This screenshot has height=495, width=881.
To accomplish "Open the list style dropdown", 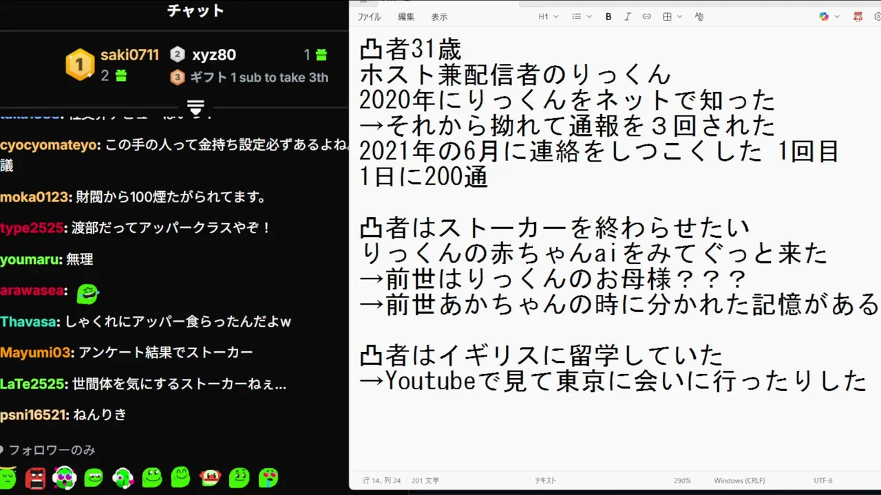I will pyautogui.click(x=582, y=16).
